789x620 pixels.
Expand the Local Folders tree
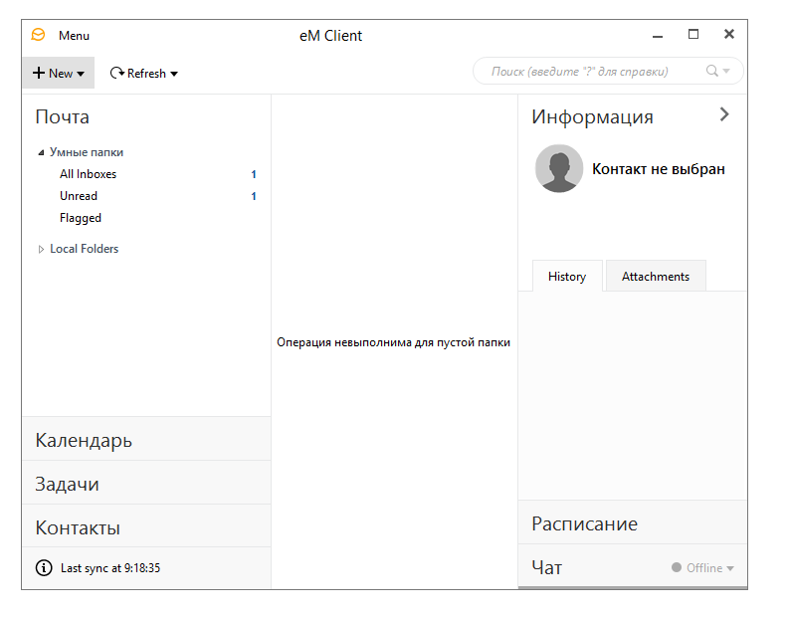(x=41, y=249)
